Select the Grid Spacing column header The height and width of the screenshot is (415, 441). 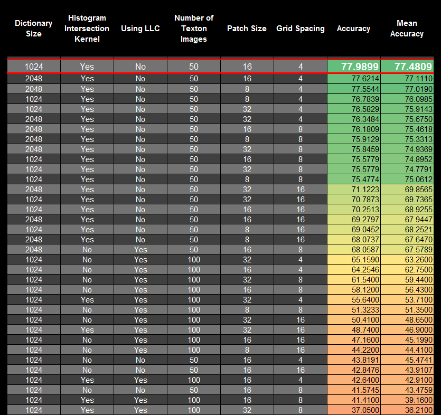(301, 29)
